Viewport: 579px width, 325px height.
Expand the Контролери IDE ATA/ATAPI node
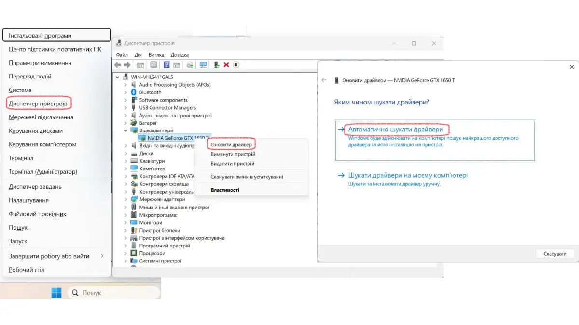pos(126,177)
